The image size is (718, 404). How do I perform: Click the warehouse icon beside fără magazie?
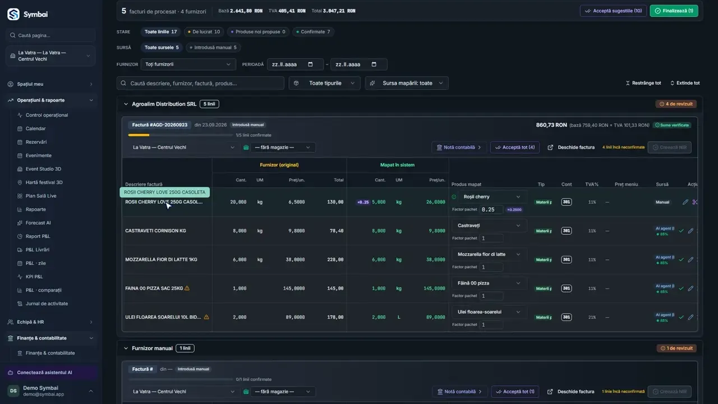(x=246, y=148)
